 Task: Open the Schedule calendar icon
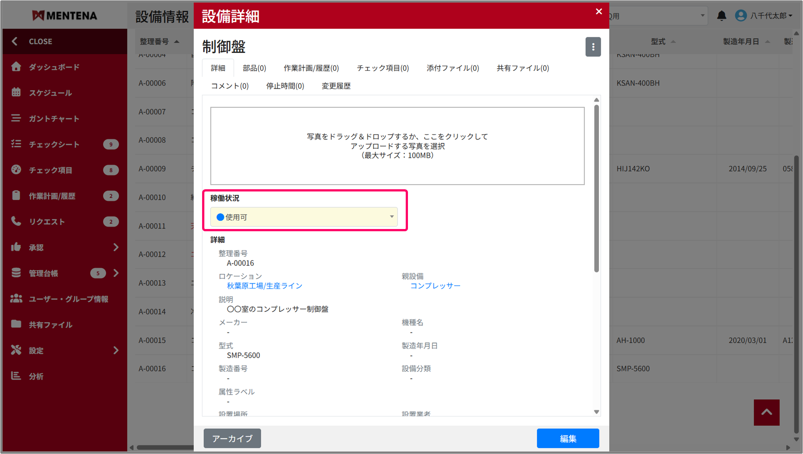pos(16,92)
